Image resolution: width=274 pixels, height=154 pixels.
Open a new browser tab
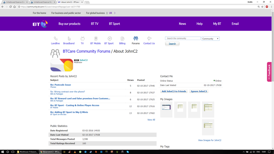pos(87,2)
